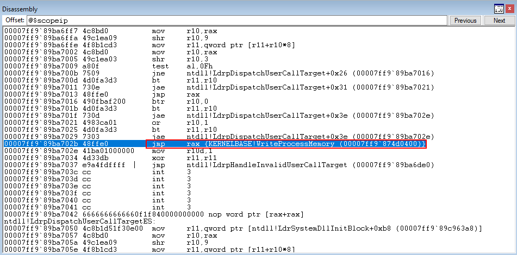Open the Disassembly window options menu icon
This screenshot has width=517, height=255.
pos(499,9)
